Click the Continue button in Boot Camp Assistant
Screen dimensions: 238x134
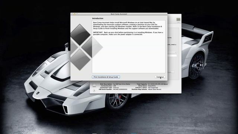click(160, 77)
